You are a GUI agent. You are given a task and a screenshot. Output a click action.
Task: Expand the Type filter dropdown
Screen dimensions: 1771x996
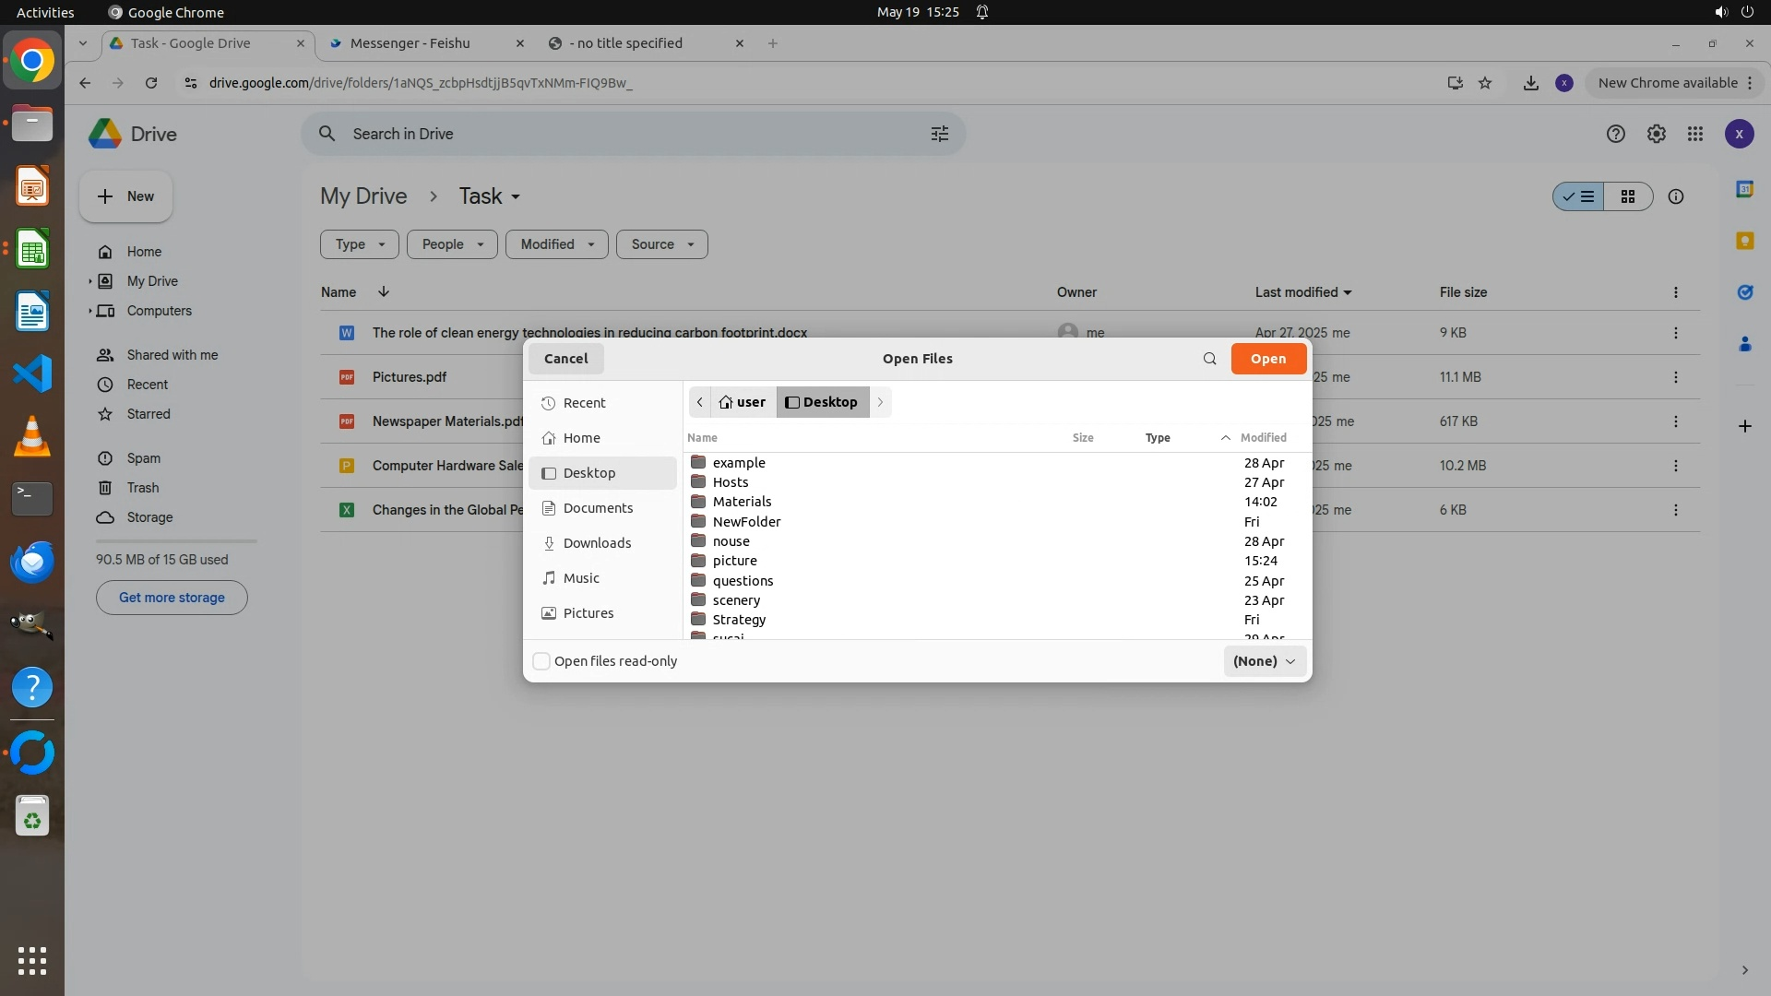[x=359, y=244]
